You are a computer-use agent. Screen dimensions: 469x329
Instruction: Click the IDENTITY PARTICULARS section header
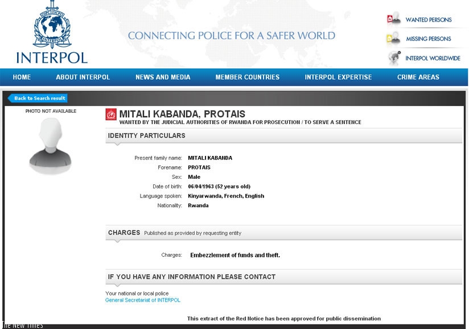click(146, 135)
